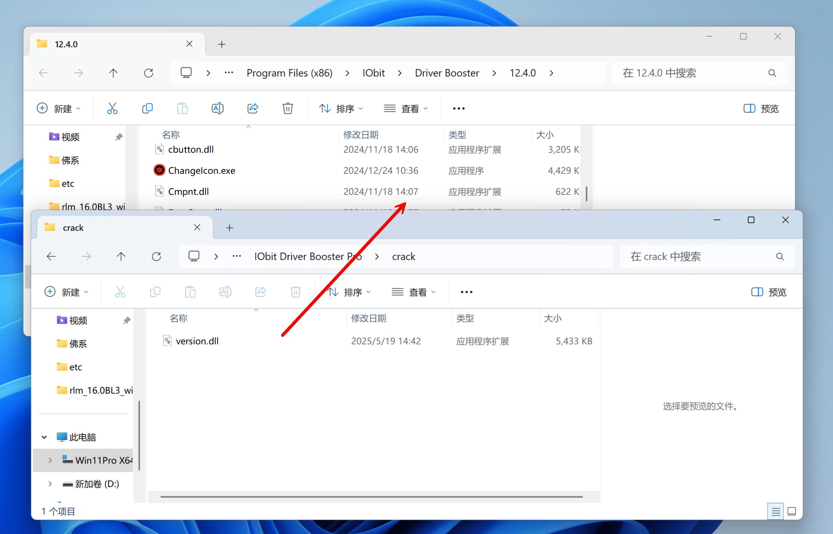
Task: Toggle preview pane in crack window
Action: [769, 292]
